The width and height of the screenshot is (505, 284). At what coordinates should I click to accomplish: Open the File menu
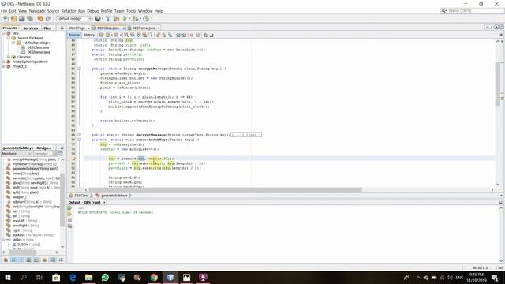tap(4, 11)
